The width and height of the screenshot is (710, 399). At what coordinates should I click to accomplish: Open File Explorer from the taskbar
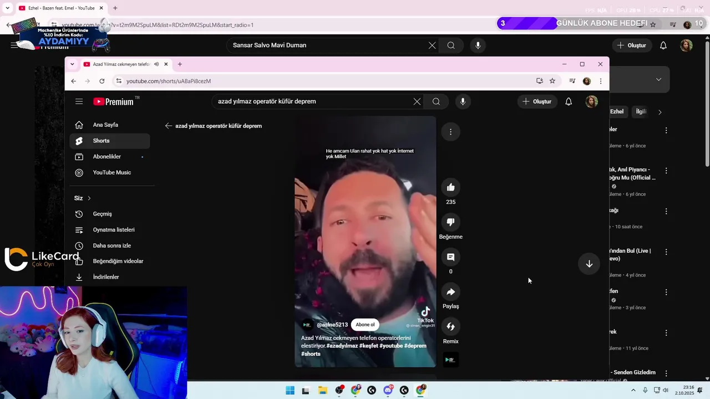(322, 390)
